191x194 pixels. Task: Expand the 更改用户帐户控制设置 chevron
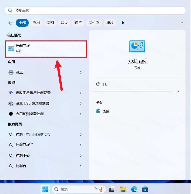click(x=81, y=93)
